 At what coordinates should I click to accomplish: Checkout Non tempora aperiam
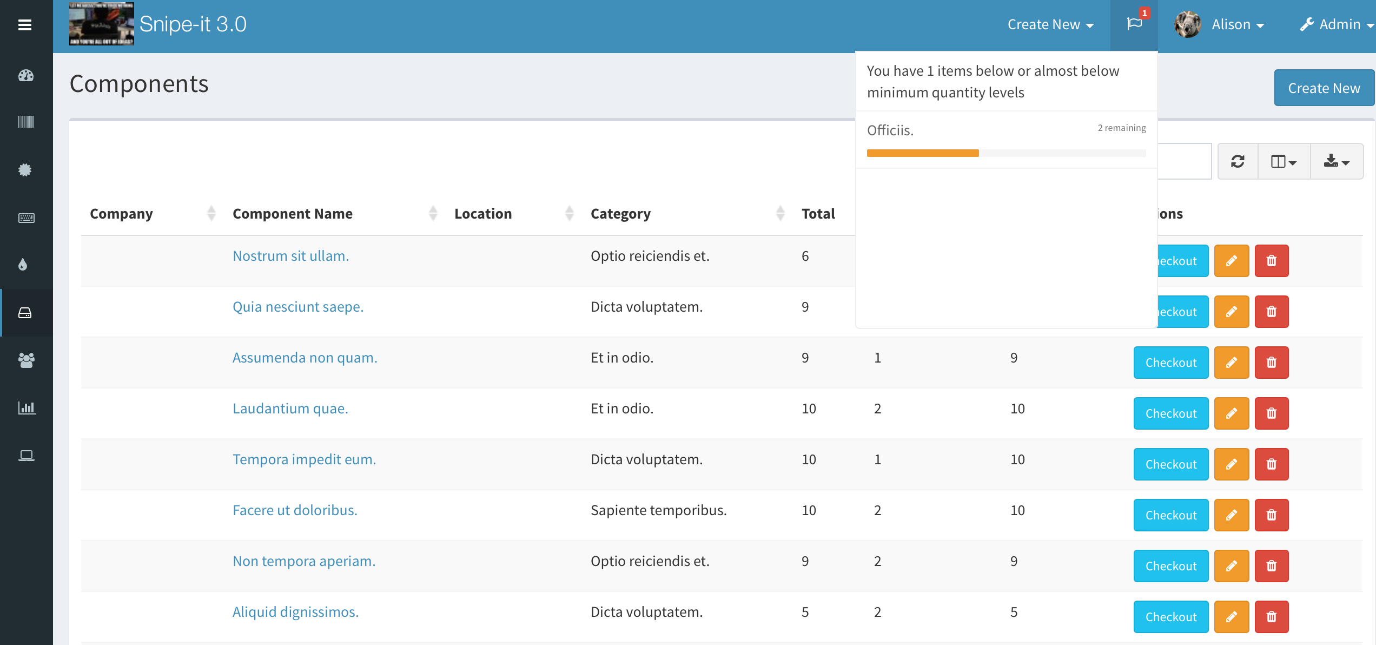[1171, 566]
